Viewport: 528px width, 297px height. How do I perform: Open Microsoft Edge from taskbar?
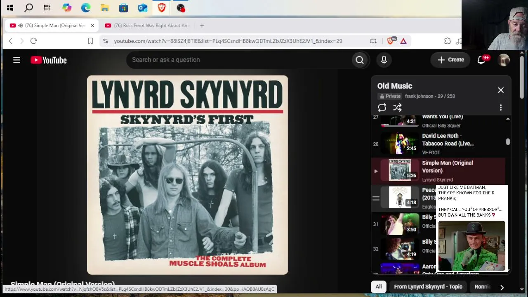tap(86, 7)
